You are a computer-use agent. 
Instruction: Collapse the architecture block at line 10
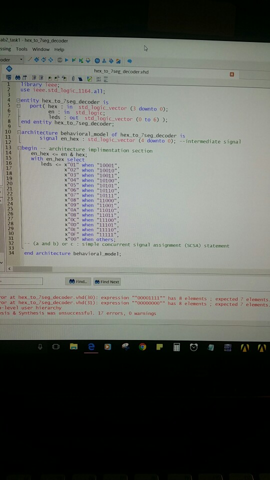pyautogui.click(x=19, y=132)
